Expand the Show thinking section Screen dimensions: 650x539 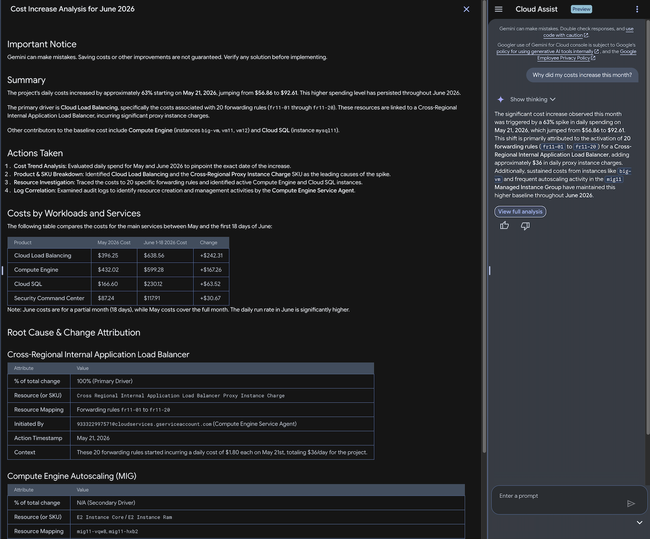tap(533, 99)
